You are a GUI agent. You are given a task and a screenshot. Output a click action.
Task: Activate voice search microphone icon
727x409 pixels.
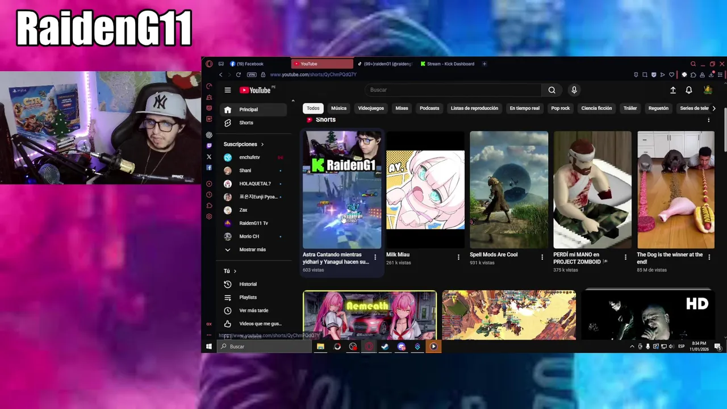[x=574, y=90]
